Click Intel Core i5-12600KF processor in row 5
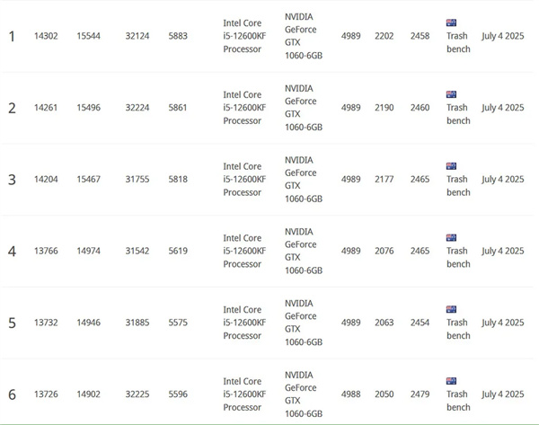Screen dimensions: 539x425 pos(244,323)
